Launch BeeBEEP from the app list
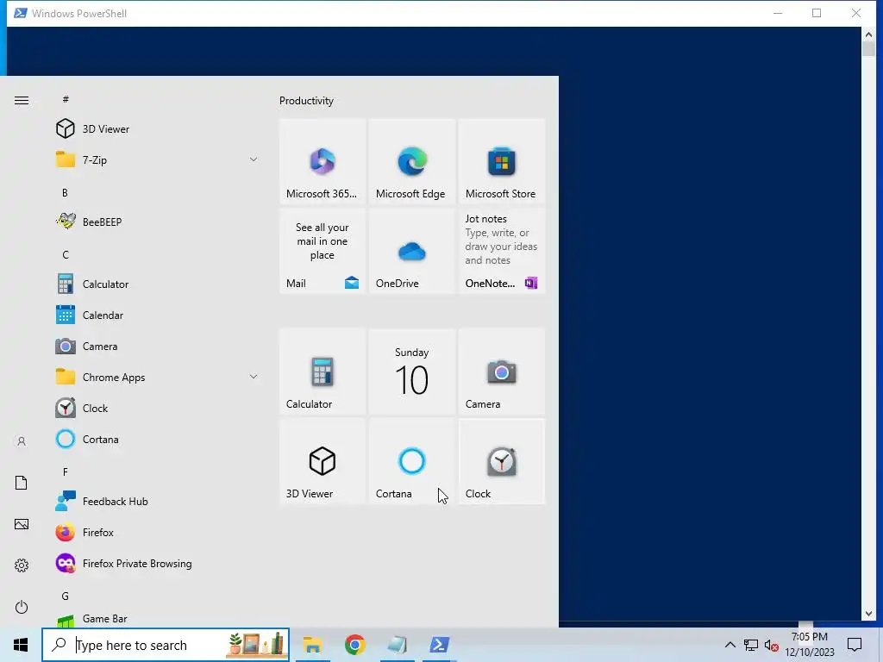 pos(155,222)
